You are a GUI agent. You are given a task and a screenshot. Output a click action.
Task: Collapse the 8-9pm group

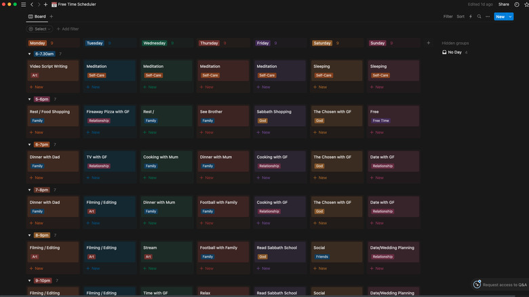[x=29, y=235]
